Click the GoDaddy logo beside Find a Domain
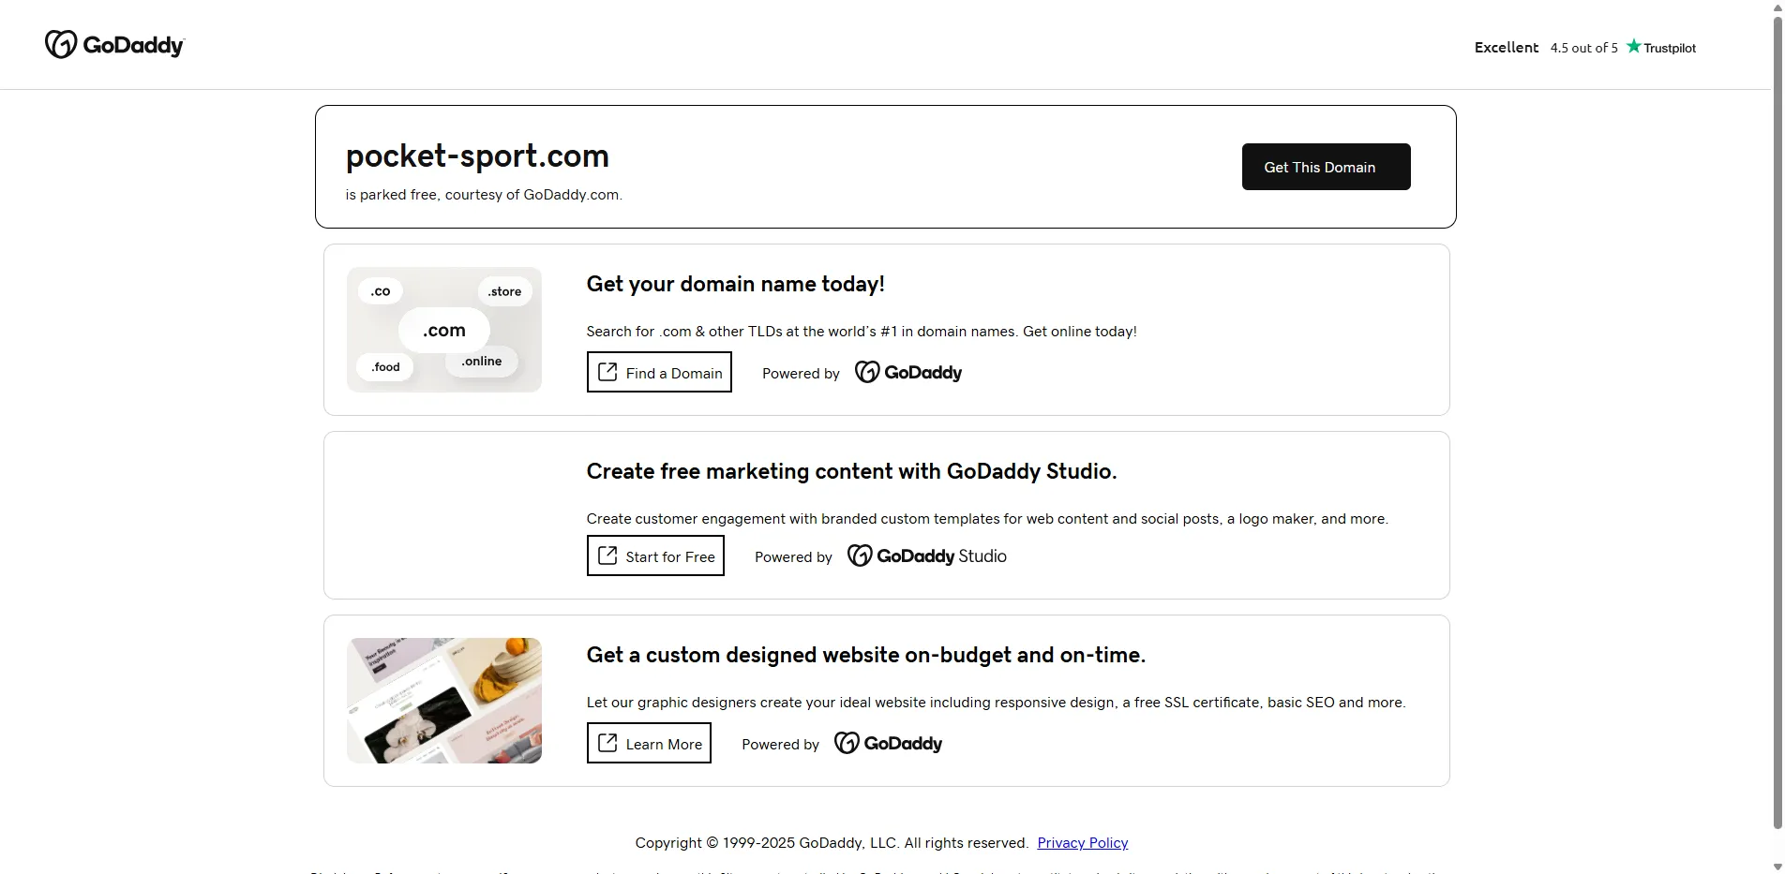Viewport: 1785px width, 874px height. (907, 373)
